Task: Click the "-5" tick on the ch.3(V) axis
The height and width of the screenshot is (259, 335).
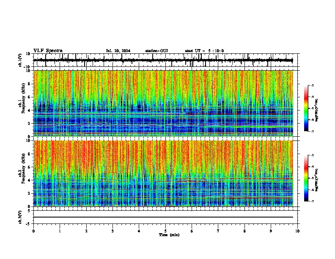Action: (x=29, y=224)
